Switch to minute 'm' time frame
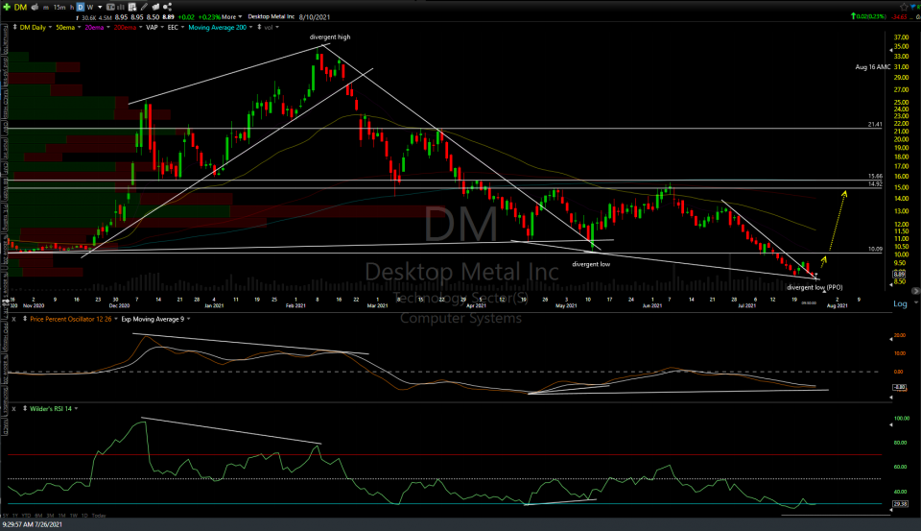Viewport: 921px width, 531px height. pos(46,7)
